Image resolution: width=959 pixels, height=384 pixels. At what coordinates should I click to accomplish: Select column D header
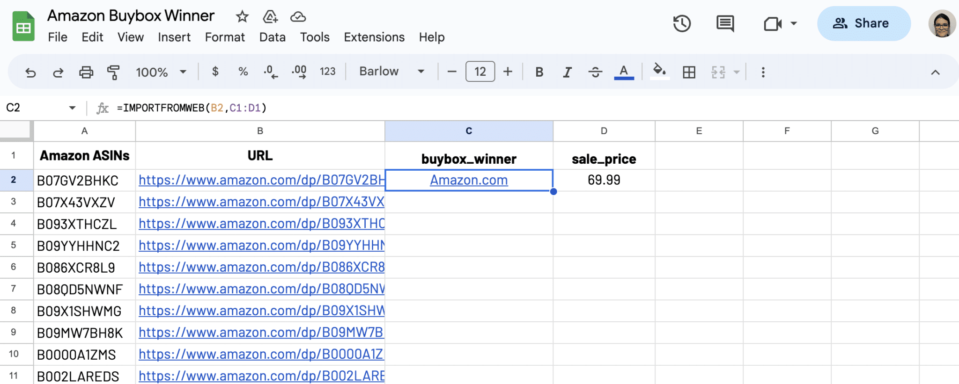(604, 131)
